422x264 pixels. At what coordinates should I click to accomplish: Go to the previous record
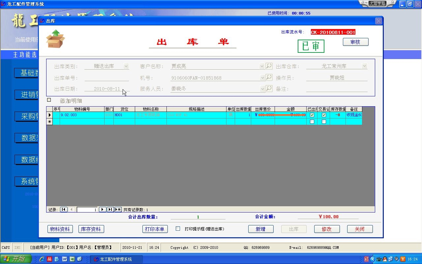[72, 210]
